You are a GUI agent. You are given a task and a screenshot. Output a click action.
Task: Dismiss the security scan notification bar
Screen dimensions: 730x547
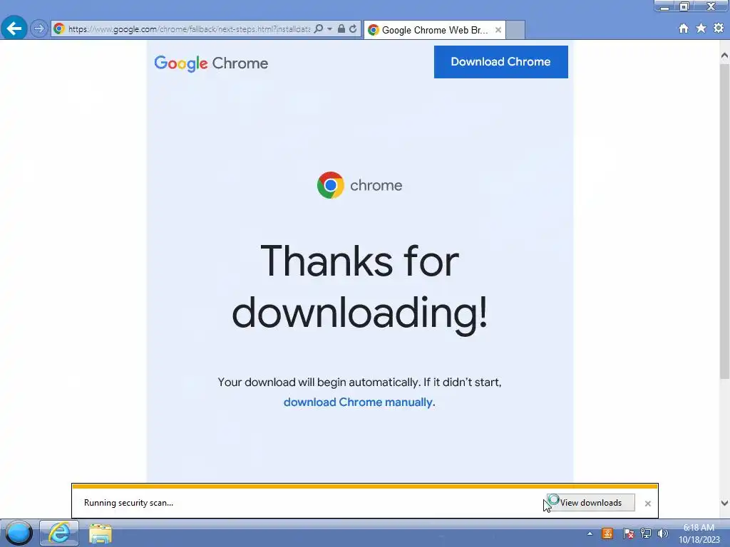click(x=647, y=504)
